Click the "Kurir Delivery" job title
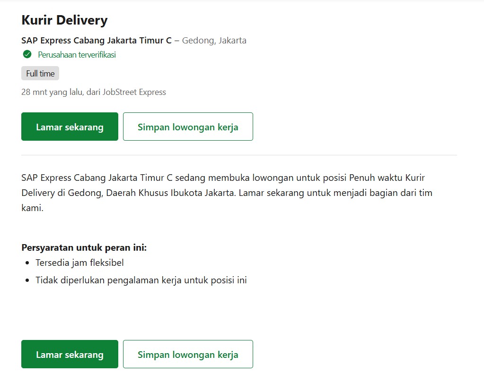This screenshot has height=373, width=484. (64, 20)
